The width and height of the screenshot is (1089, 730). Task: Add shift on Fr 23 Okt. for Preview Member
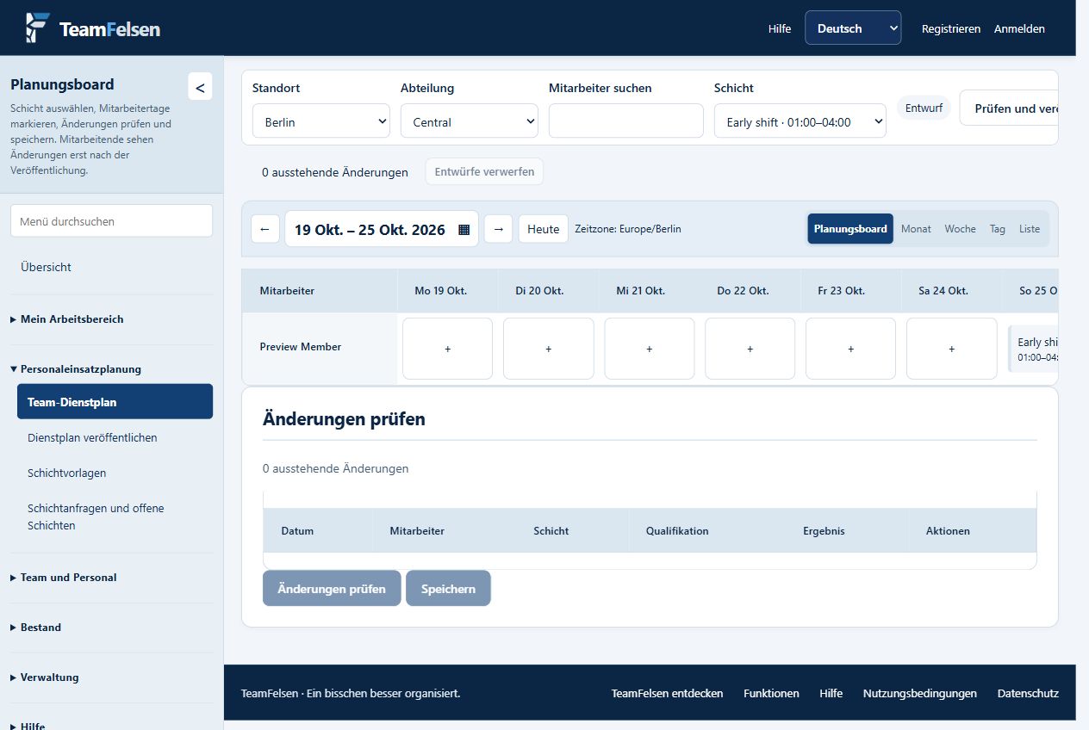click(850, 349)
